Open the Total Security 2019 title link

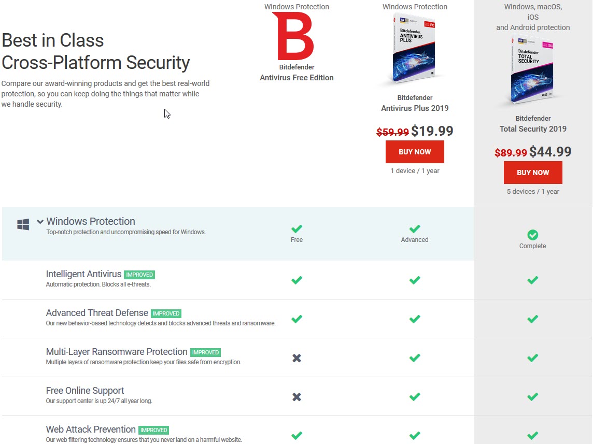click(x=533, y=129)
